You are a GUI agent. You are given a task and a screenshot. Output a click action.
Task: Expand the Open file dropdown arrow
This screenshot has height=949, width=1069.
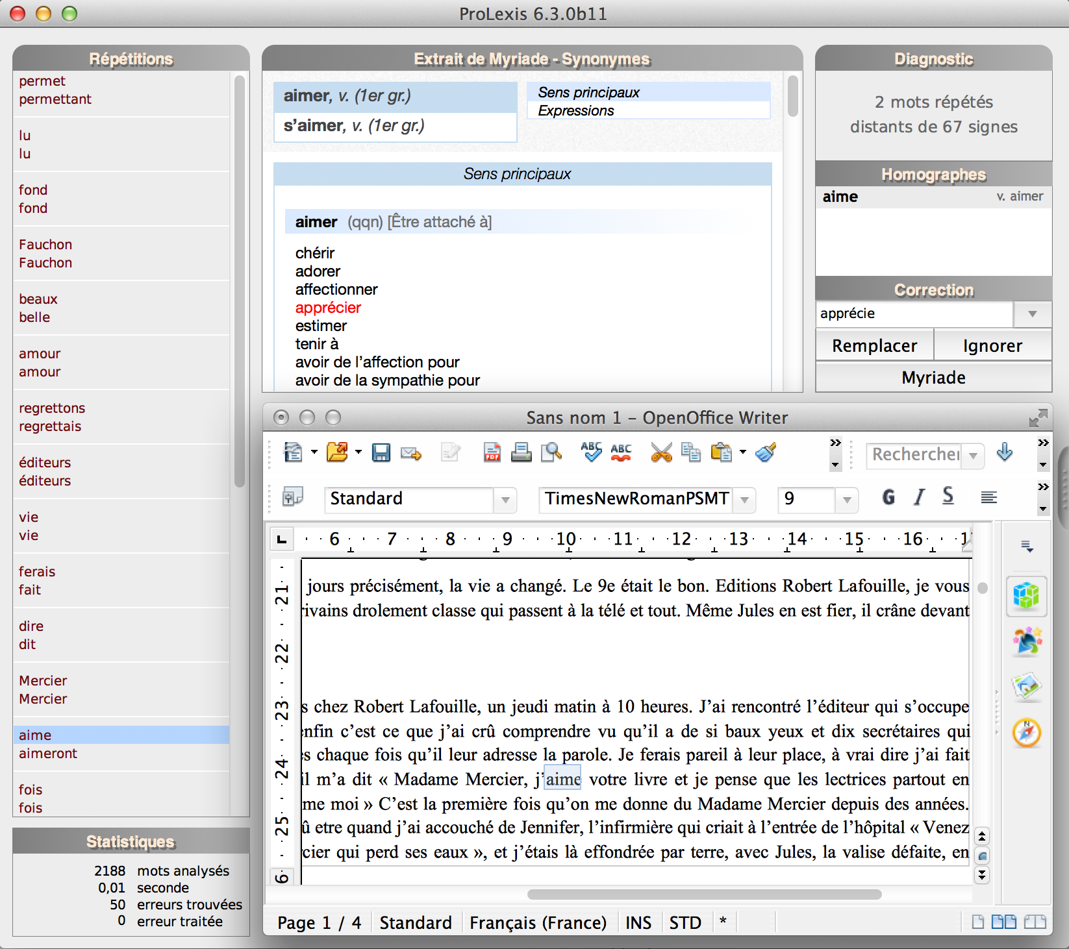(x=358, y=452)
